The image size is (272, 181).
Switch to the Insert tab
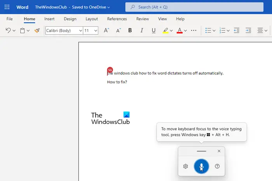click(49, 19)
